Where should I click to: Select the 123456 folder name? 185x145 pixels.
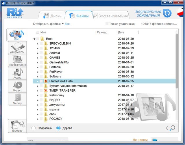[x=55, y=48]
